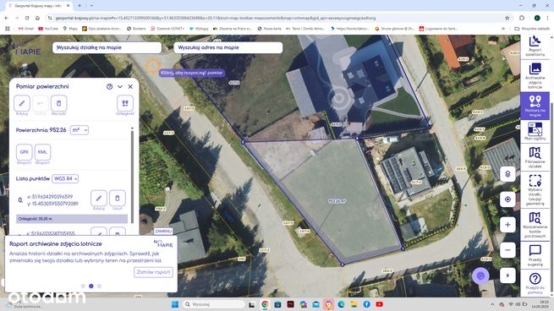Collapse the Pomiar powierzchni panel with the chevron
Screen dimensions: 554x311
pos(120,86)
